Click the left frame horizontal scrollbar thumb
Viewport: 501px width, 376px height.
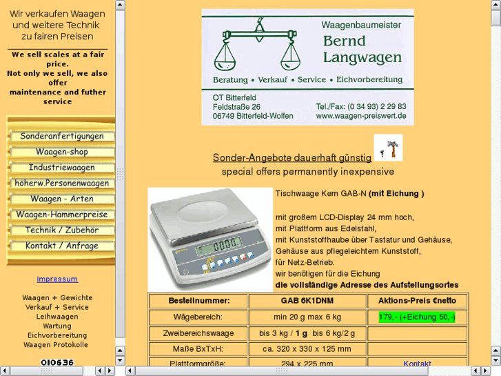click(x=47, y=371)
